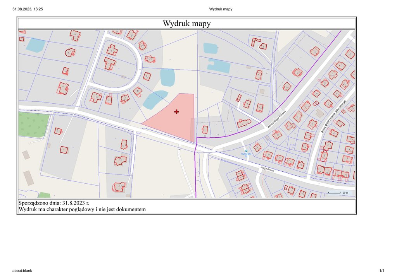Viewport: 397px width, 280px height.
Task: Click the Wydruk mapy title in the frame
Action: (x=186, y=24)
